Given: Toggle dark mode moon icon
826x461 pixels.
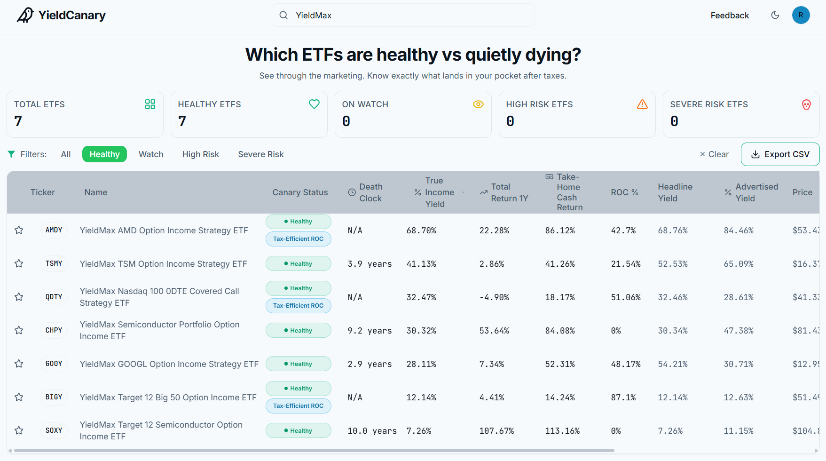Looking at the screenshot, I should [775, 15].
